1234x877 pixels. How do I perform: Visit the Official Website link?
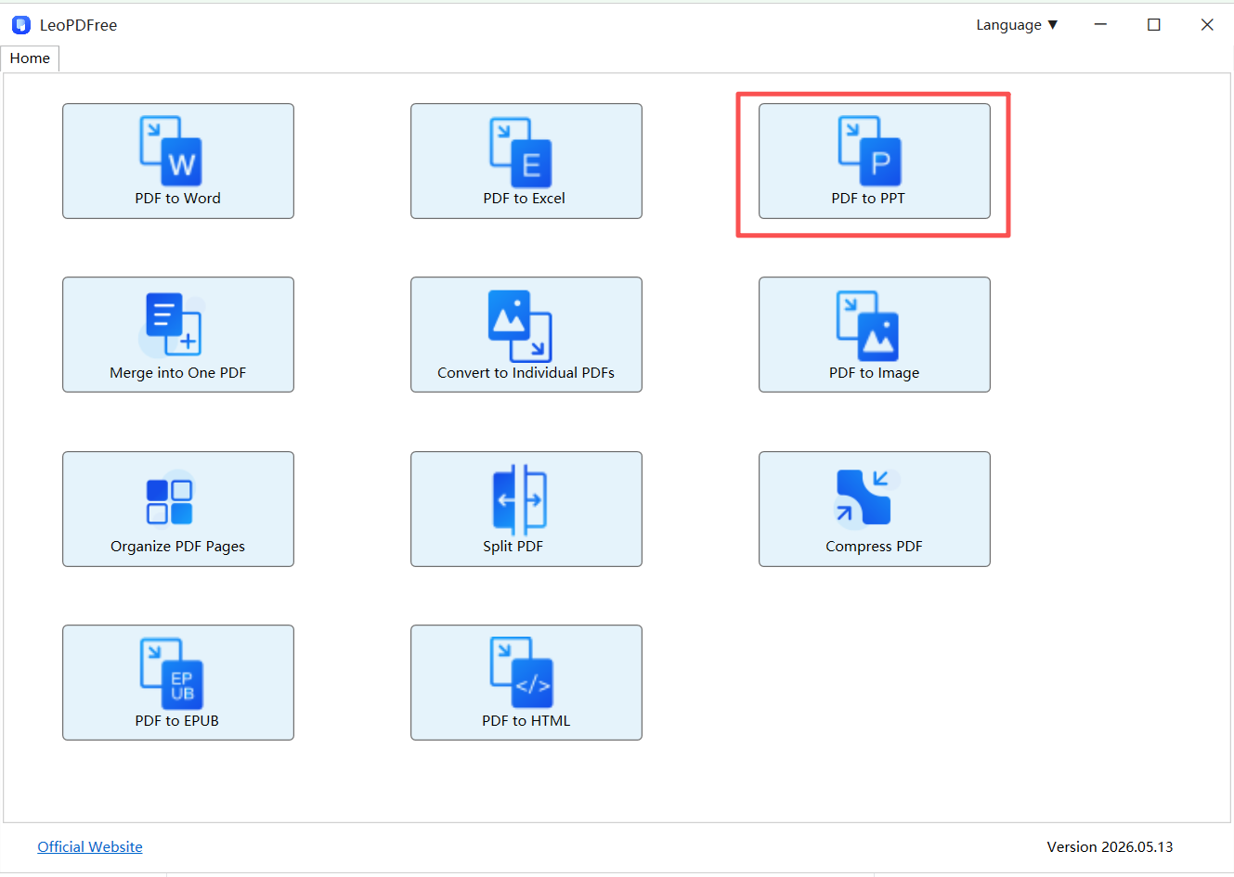pos(90,846)
